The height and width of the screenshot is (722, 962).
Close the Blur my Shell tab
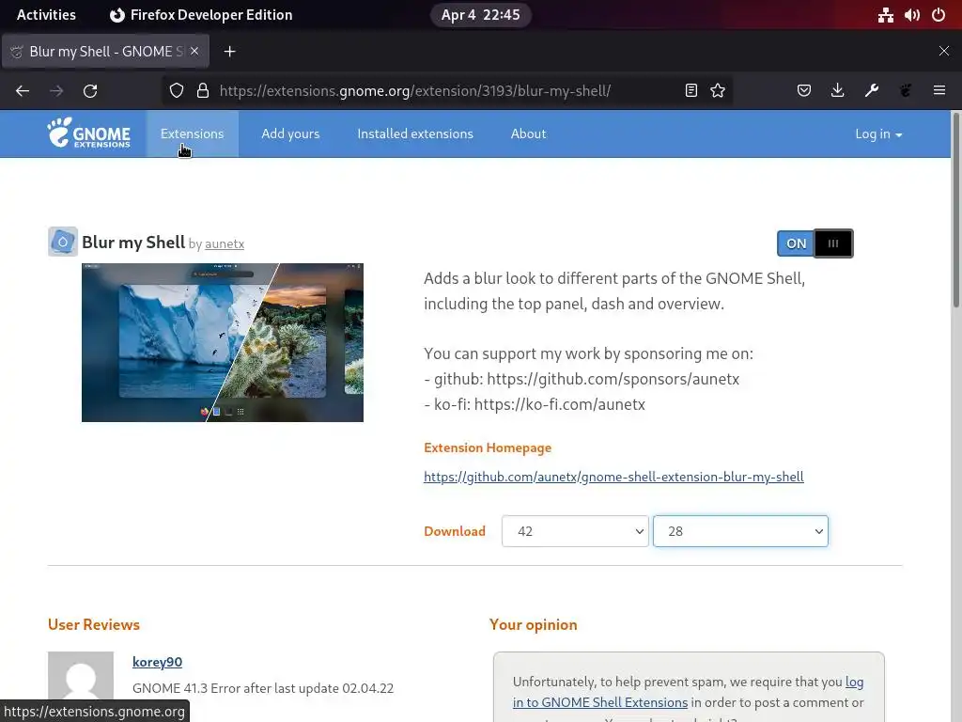(x=194, y=51)
